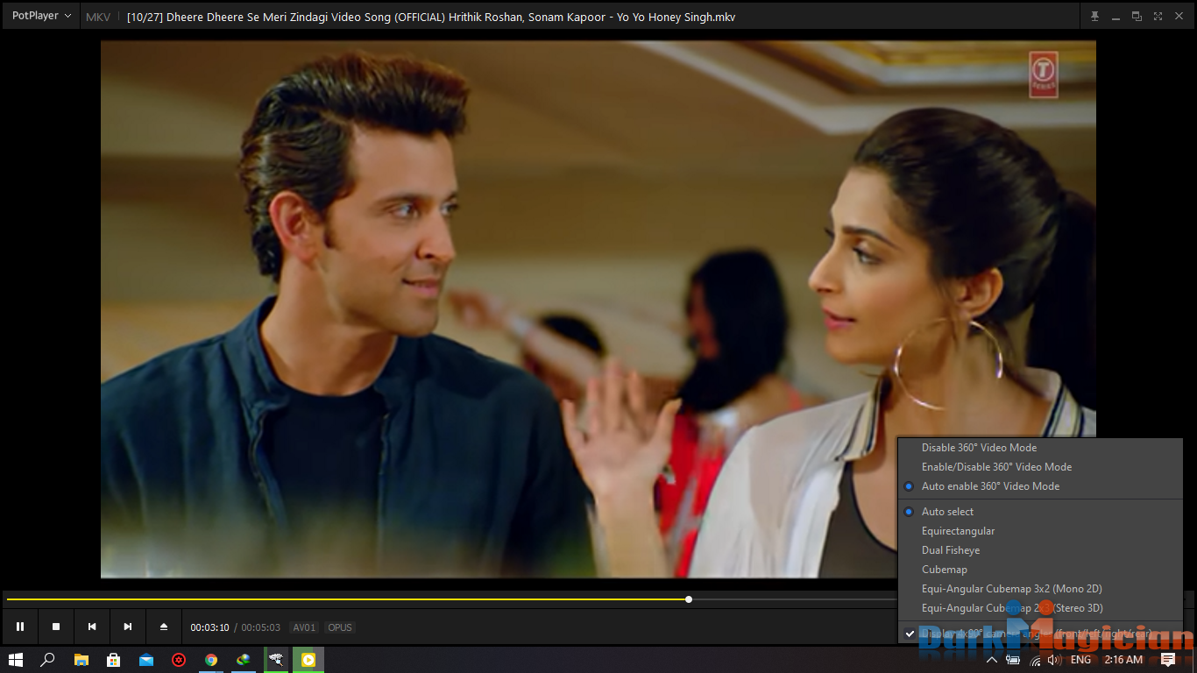Stop playback using the stop button
Screen dimensions: 1197x673
coord(56,627)
